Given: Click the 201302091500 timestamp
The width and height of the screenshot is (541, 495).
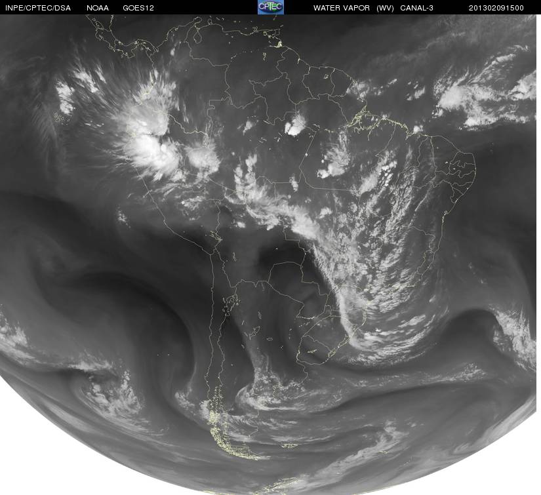Looking at the screenshot, I should point(496,8).
